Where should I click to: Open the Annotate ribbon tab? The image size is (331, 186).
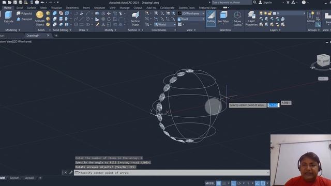(99, 8)
